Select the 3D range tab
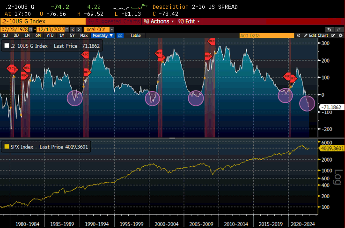Screen dimensions: 345x228 click(16, 36)
